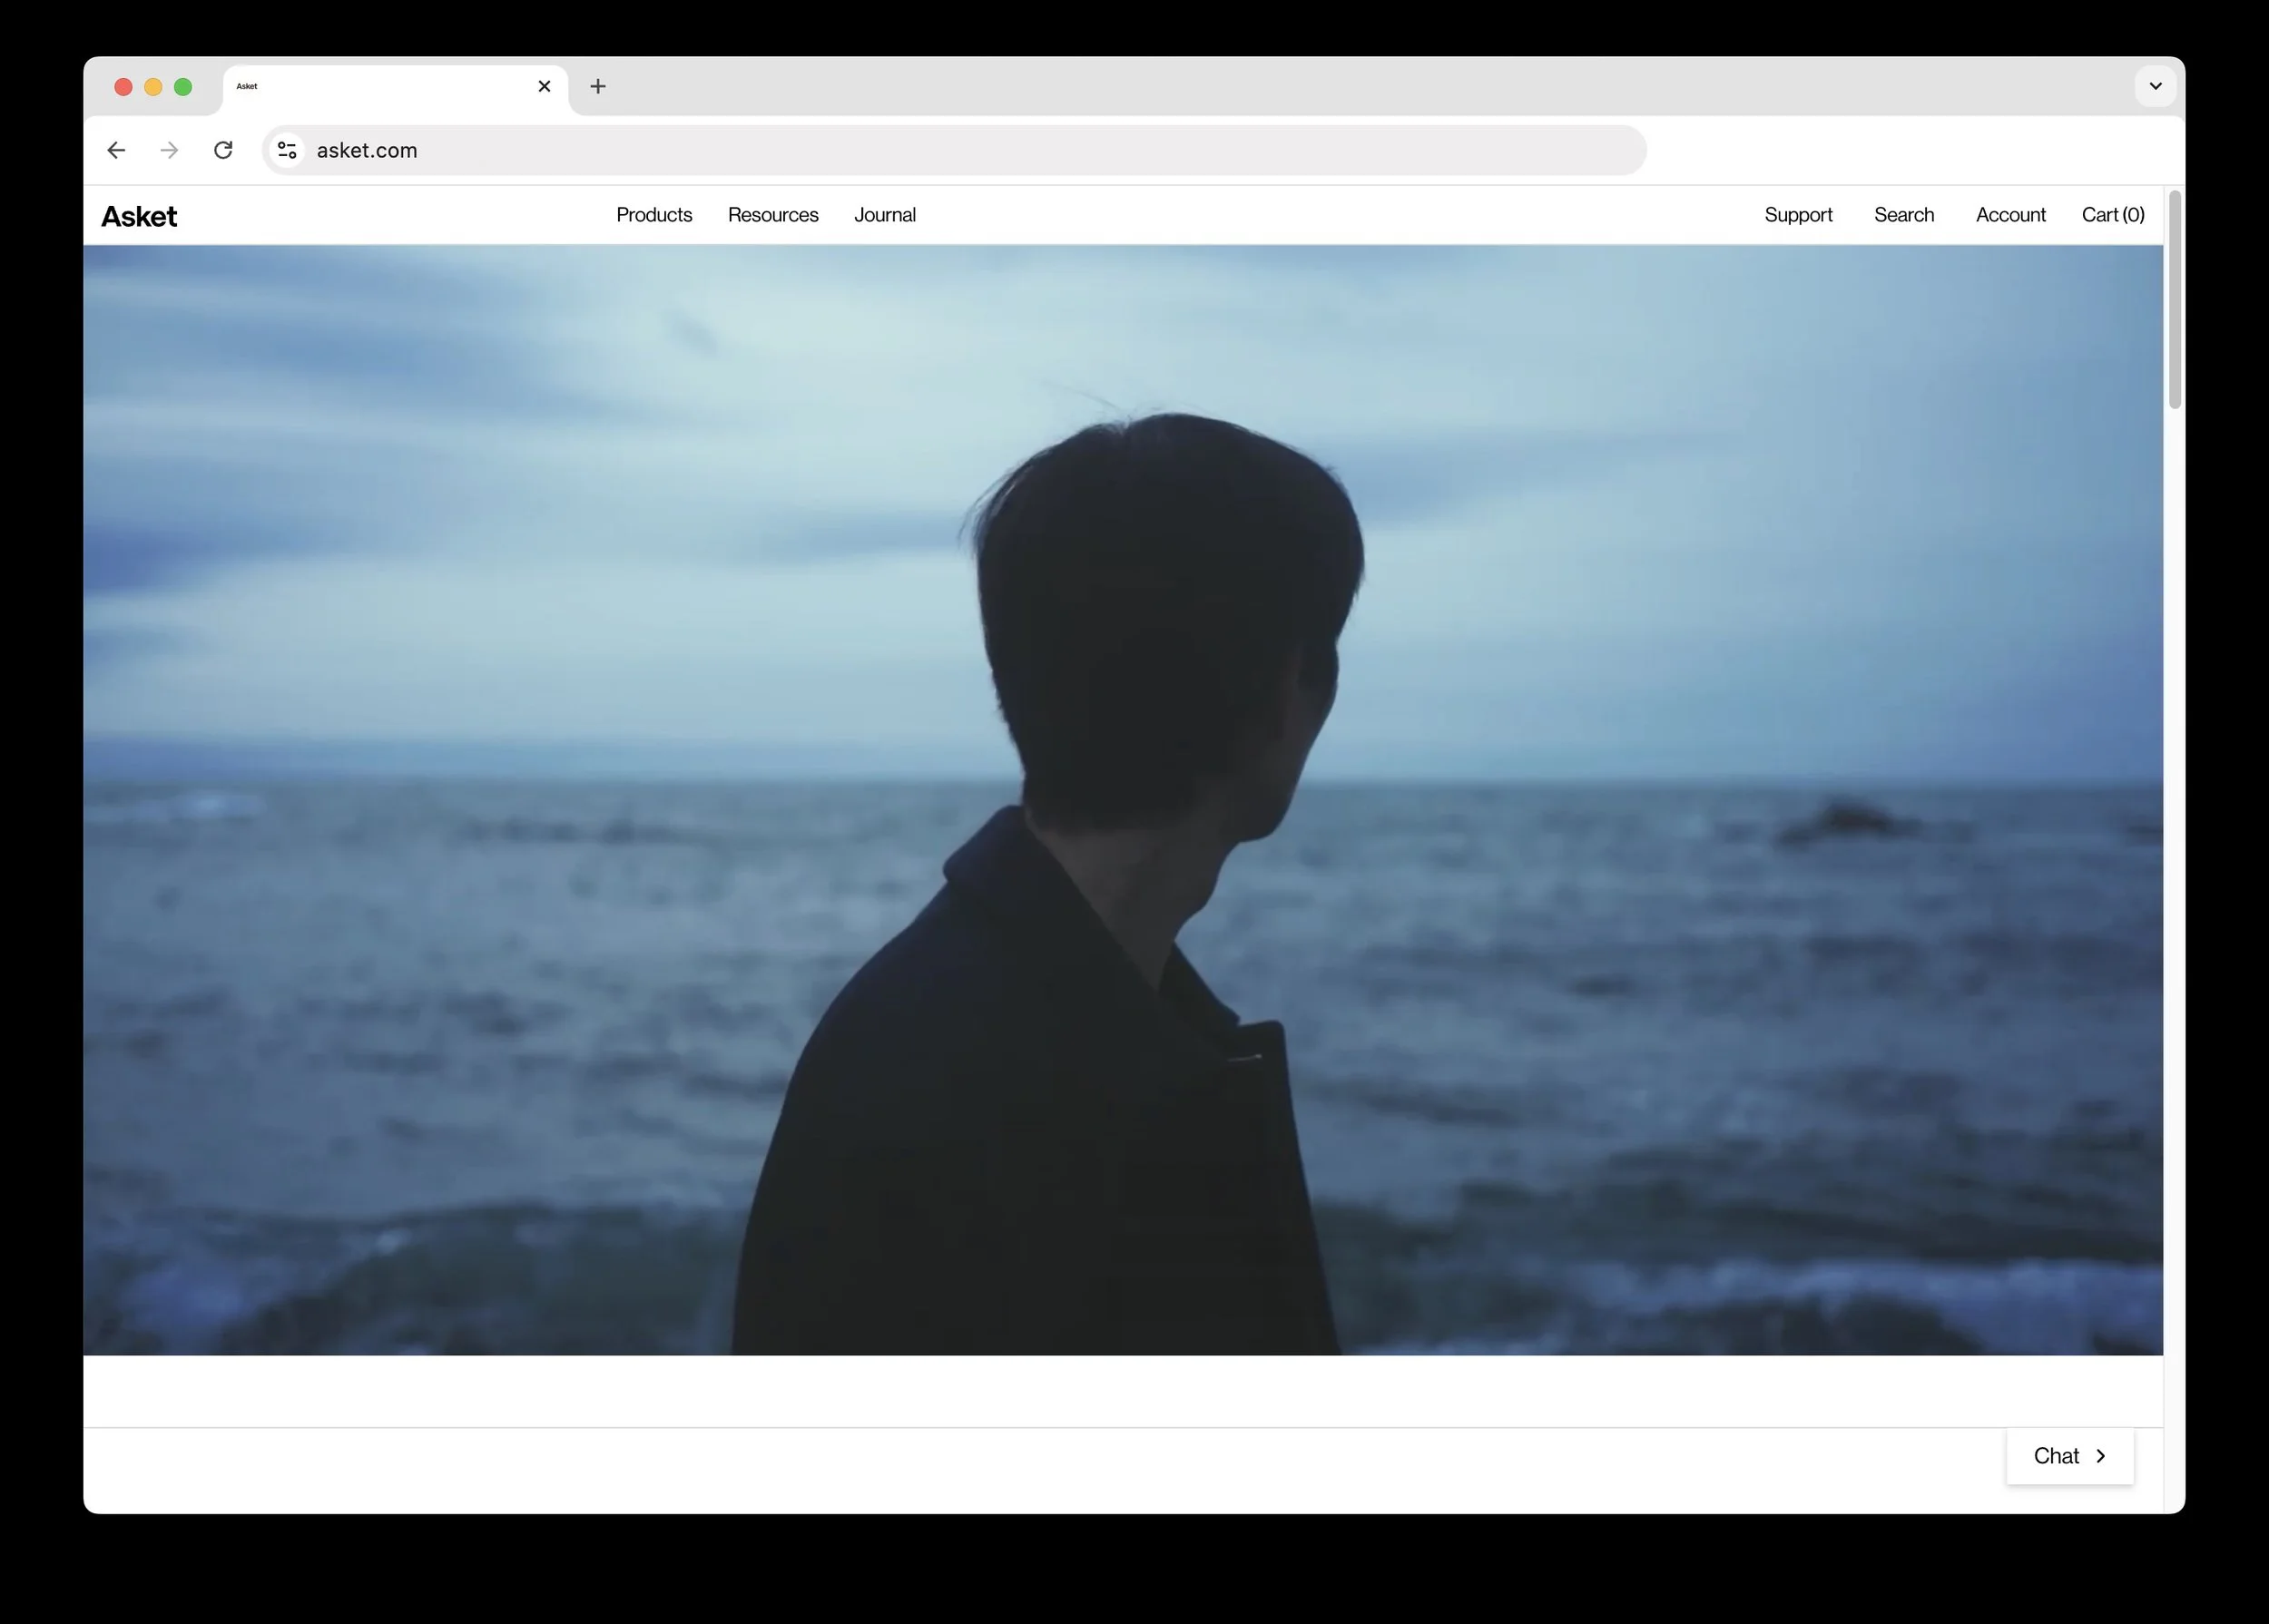Open the Search option
The image size is (2269, 1624).
click(1903, 215)
